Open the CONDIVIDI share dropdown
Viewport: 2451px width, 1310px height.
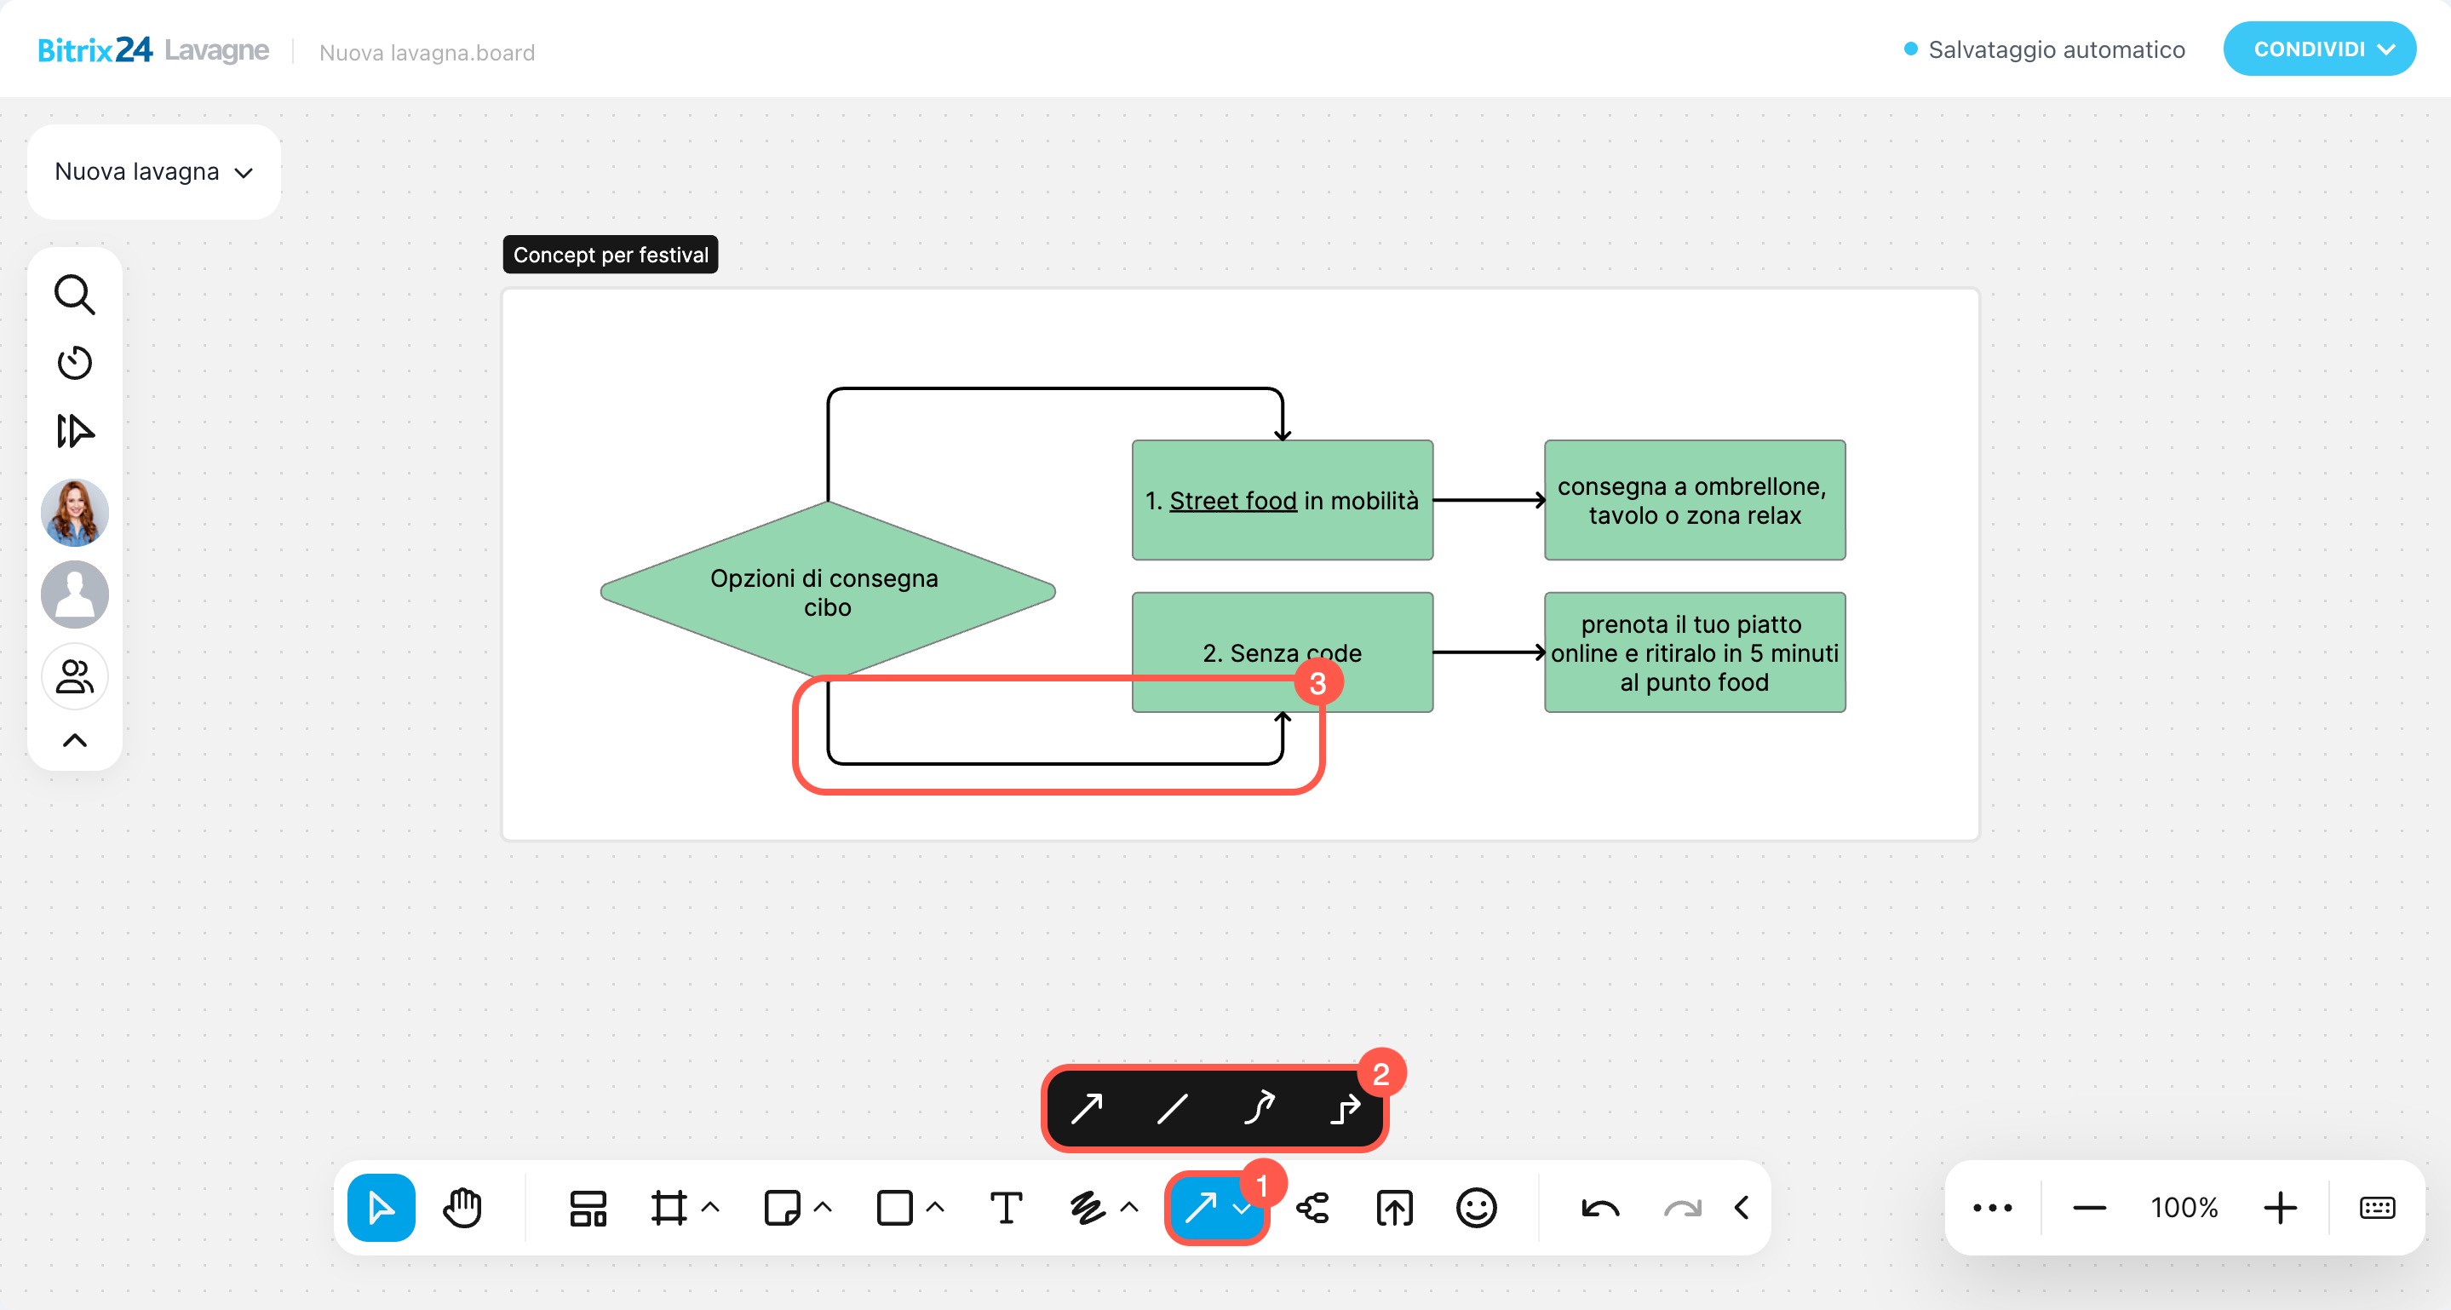coord(2319,49)
